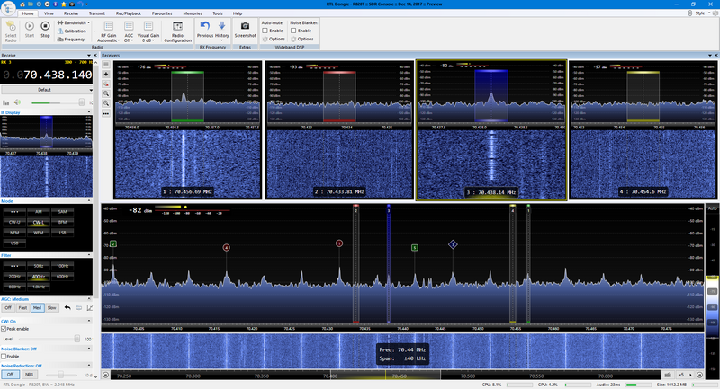Open the Default profile dropdown
Image resolution: width=720 pixels, height=389 pixels.
click(x=47, y=90)
